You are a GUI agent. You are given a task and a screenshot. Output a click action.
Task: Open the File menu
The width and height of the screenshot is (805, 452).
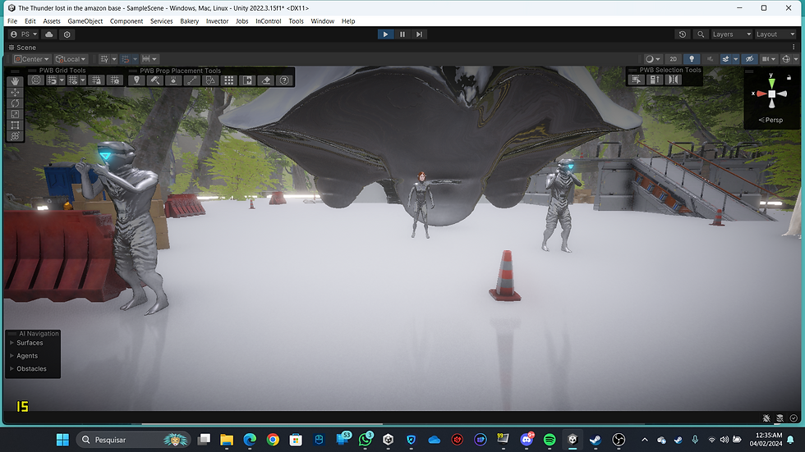tap(12, 21)
